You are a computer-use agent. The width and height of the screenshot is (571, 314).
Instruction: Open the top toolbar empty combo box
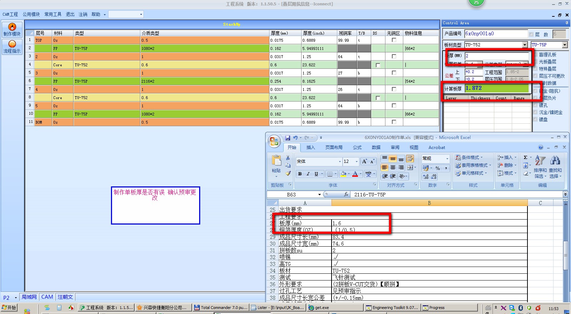126,14
